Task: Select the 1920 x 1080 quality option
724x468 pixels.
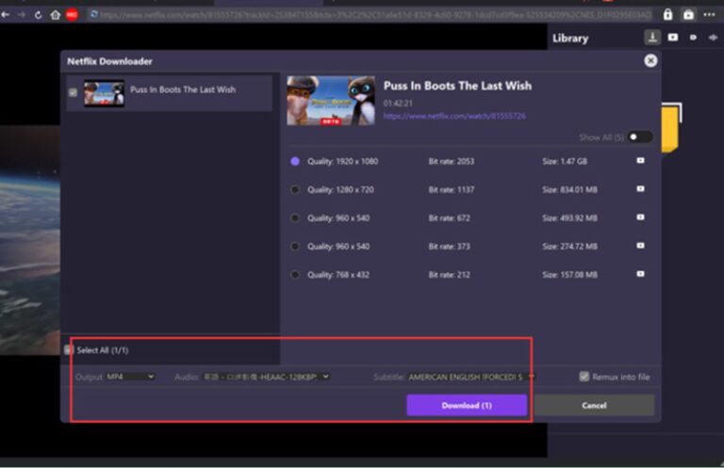Action: pos(295,161)
